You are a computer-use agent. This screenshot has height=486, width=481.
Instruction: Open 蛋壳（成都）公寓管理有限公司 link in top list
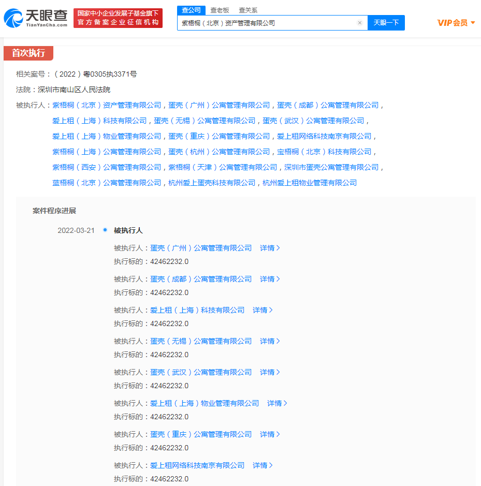(328, 106)
